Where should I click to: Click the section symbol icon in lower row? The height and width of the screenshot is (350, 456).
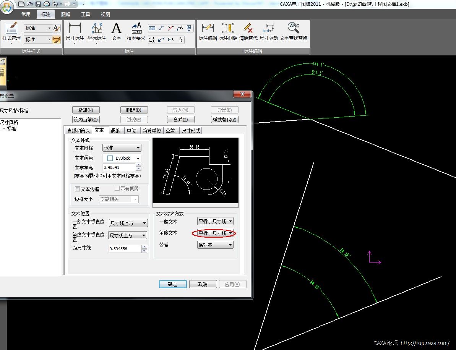click(152, 39)
